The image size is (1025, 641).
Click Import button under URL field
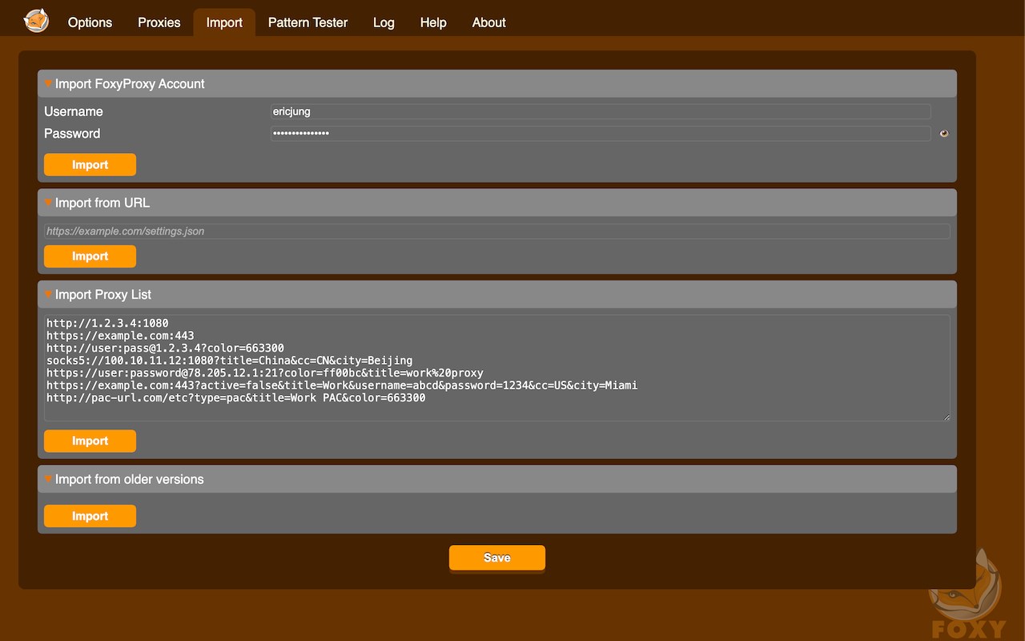tap(90, 256)
